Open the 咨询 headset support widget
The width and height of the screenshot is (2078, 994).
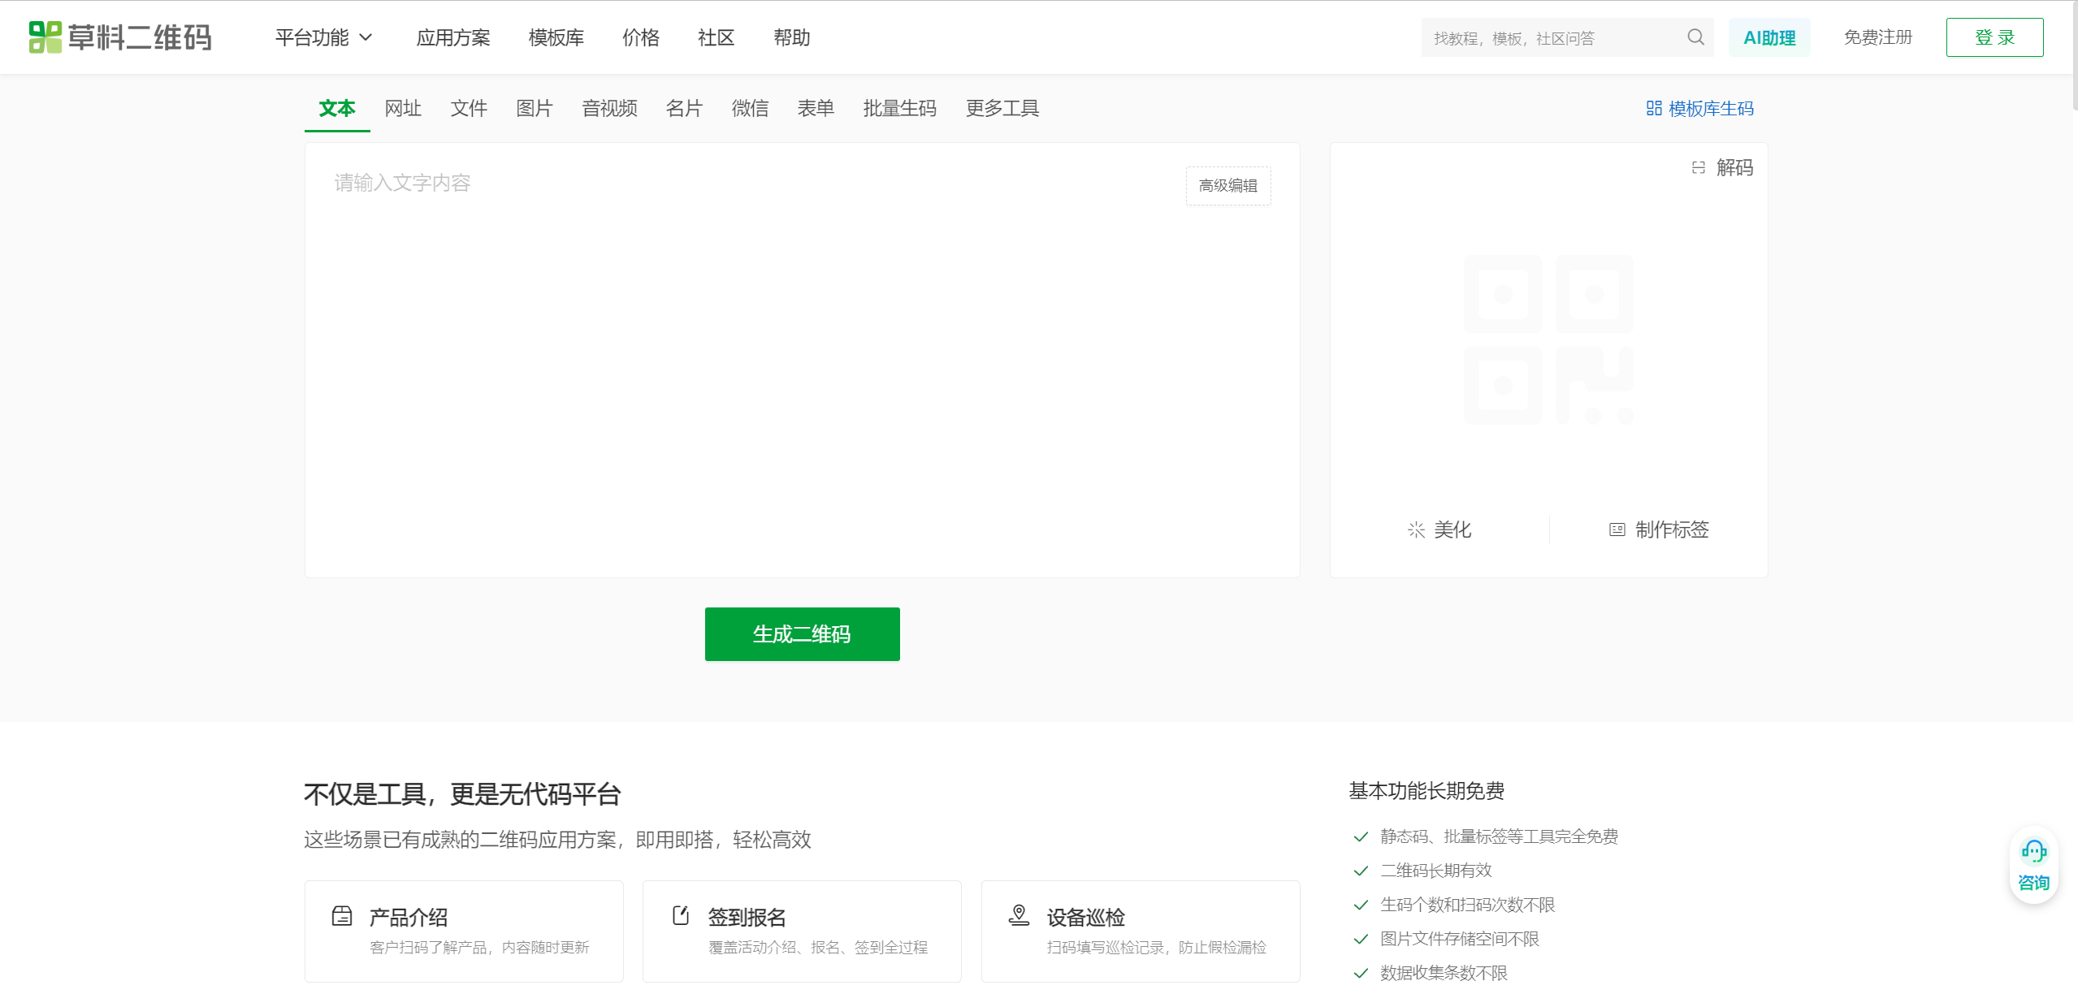[2033, 866]
